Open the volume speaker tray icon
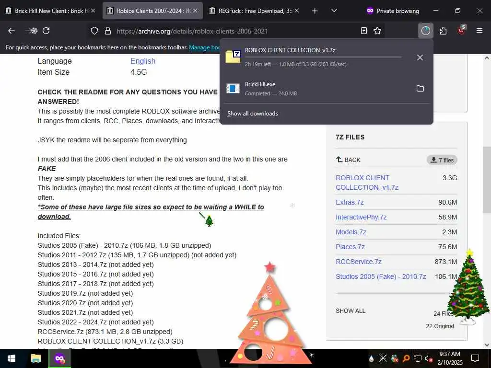The image size is (491, 368). point(429,358)
